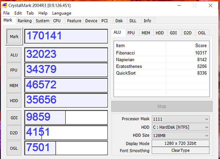Select the OGL results sub-tab
Screen dimensions: 220x159
click(202, 33)
